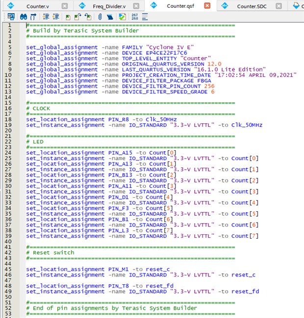Click the find matching delimiter icon
Viewport: 304px width, 318px height.
click(34, 16)
